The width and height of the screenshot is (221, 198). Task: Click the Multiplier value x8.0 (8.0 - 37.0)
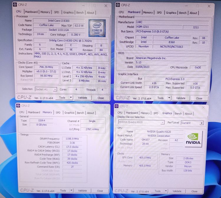tap(46, 71)
